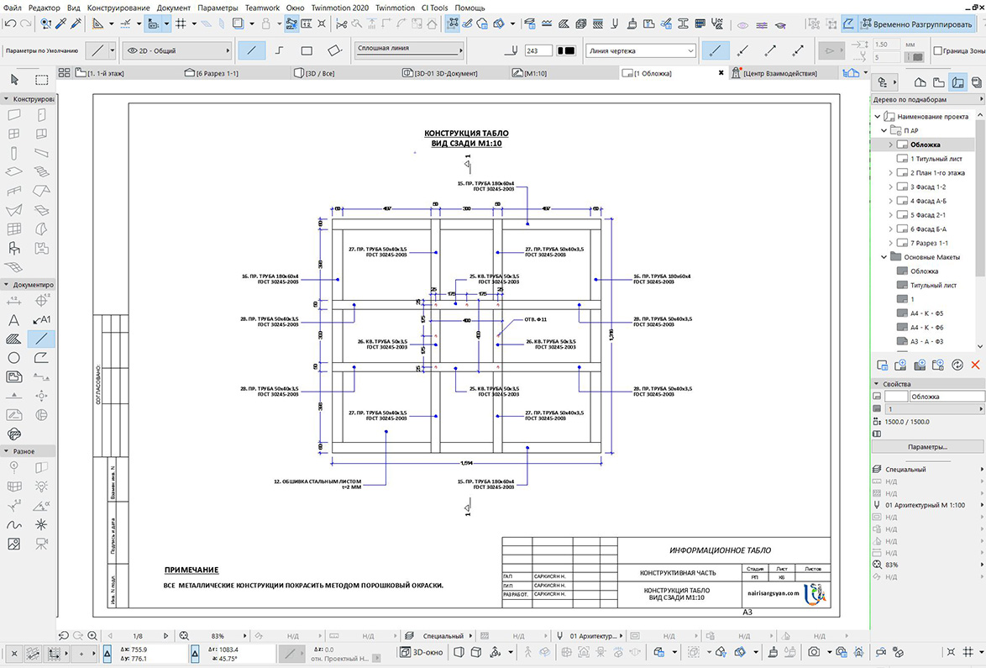The width and height of the screenshot is (986, 668).
Task: Select the Polyline tool in toolbox
Action: click(41, 358)
